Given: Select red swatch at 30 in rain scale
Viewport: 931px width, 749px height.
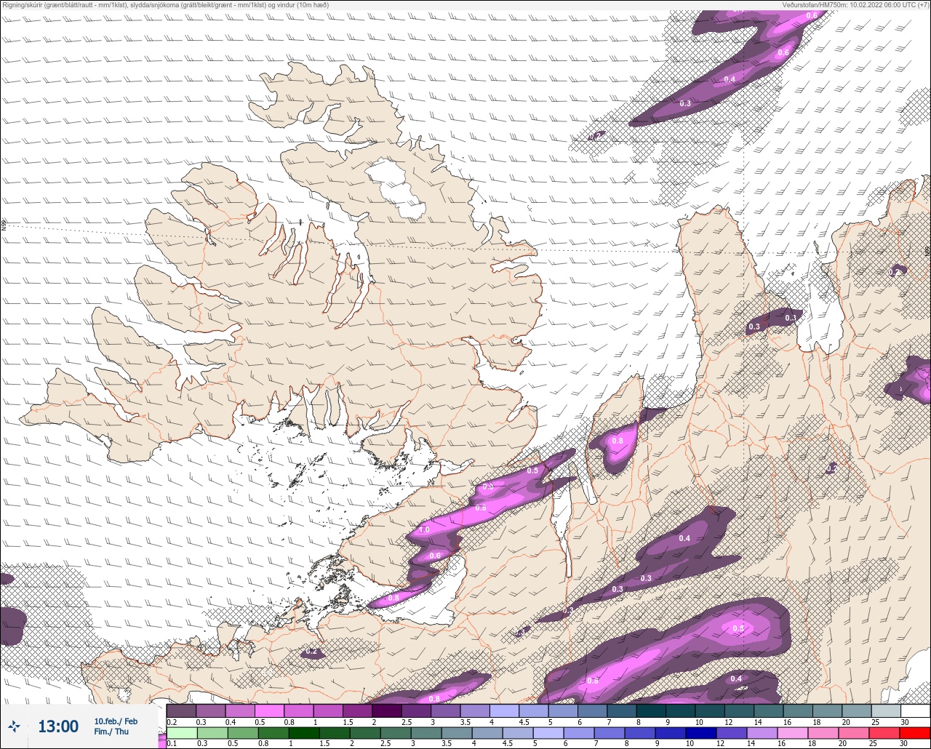Looking at the screenshot, I should coord(915,733).
